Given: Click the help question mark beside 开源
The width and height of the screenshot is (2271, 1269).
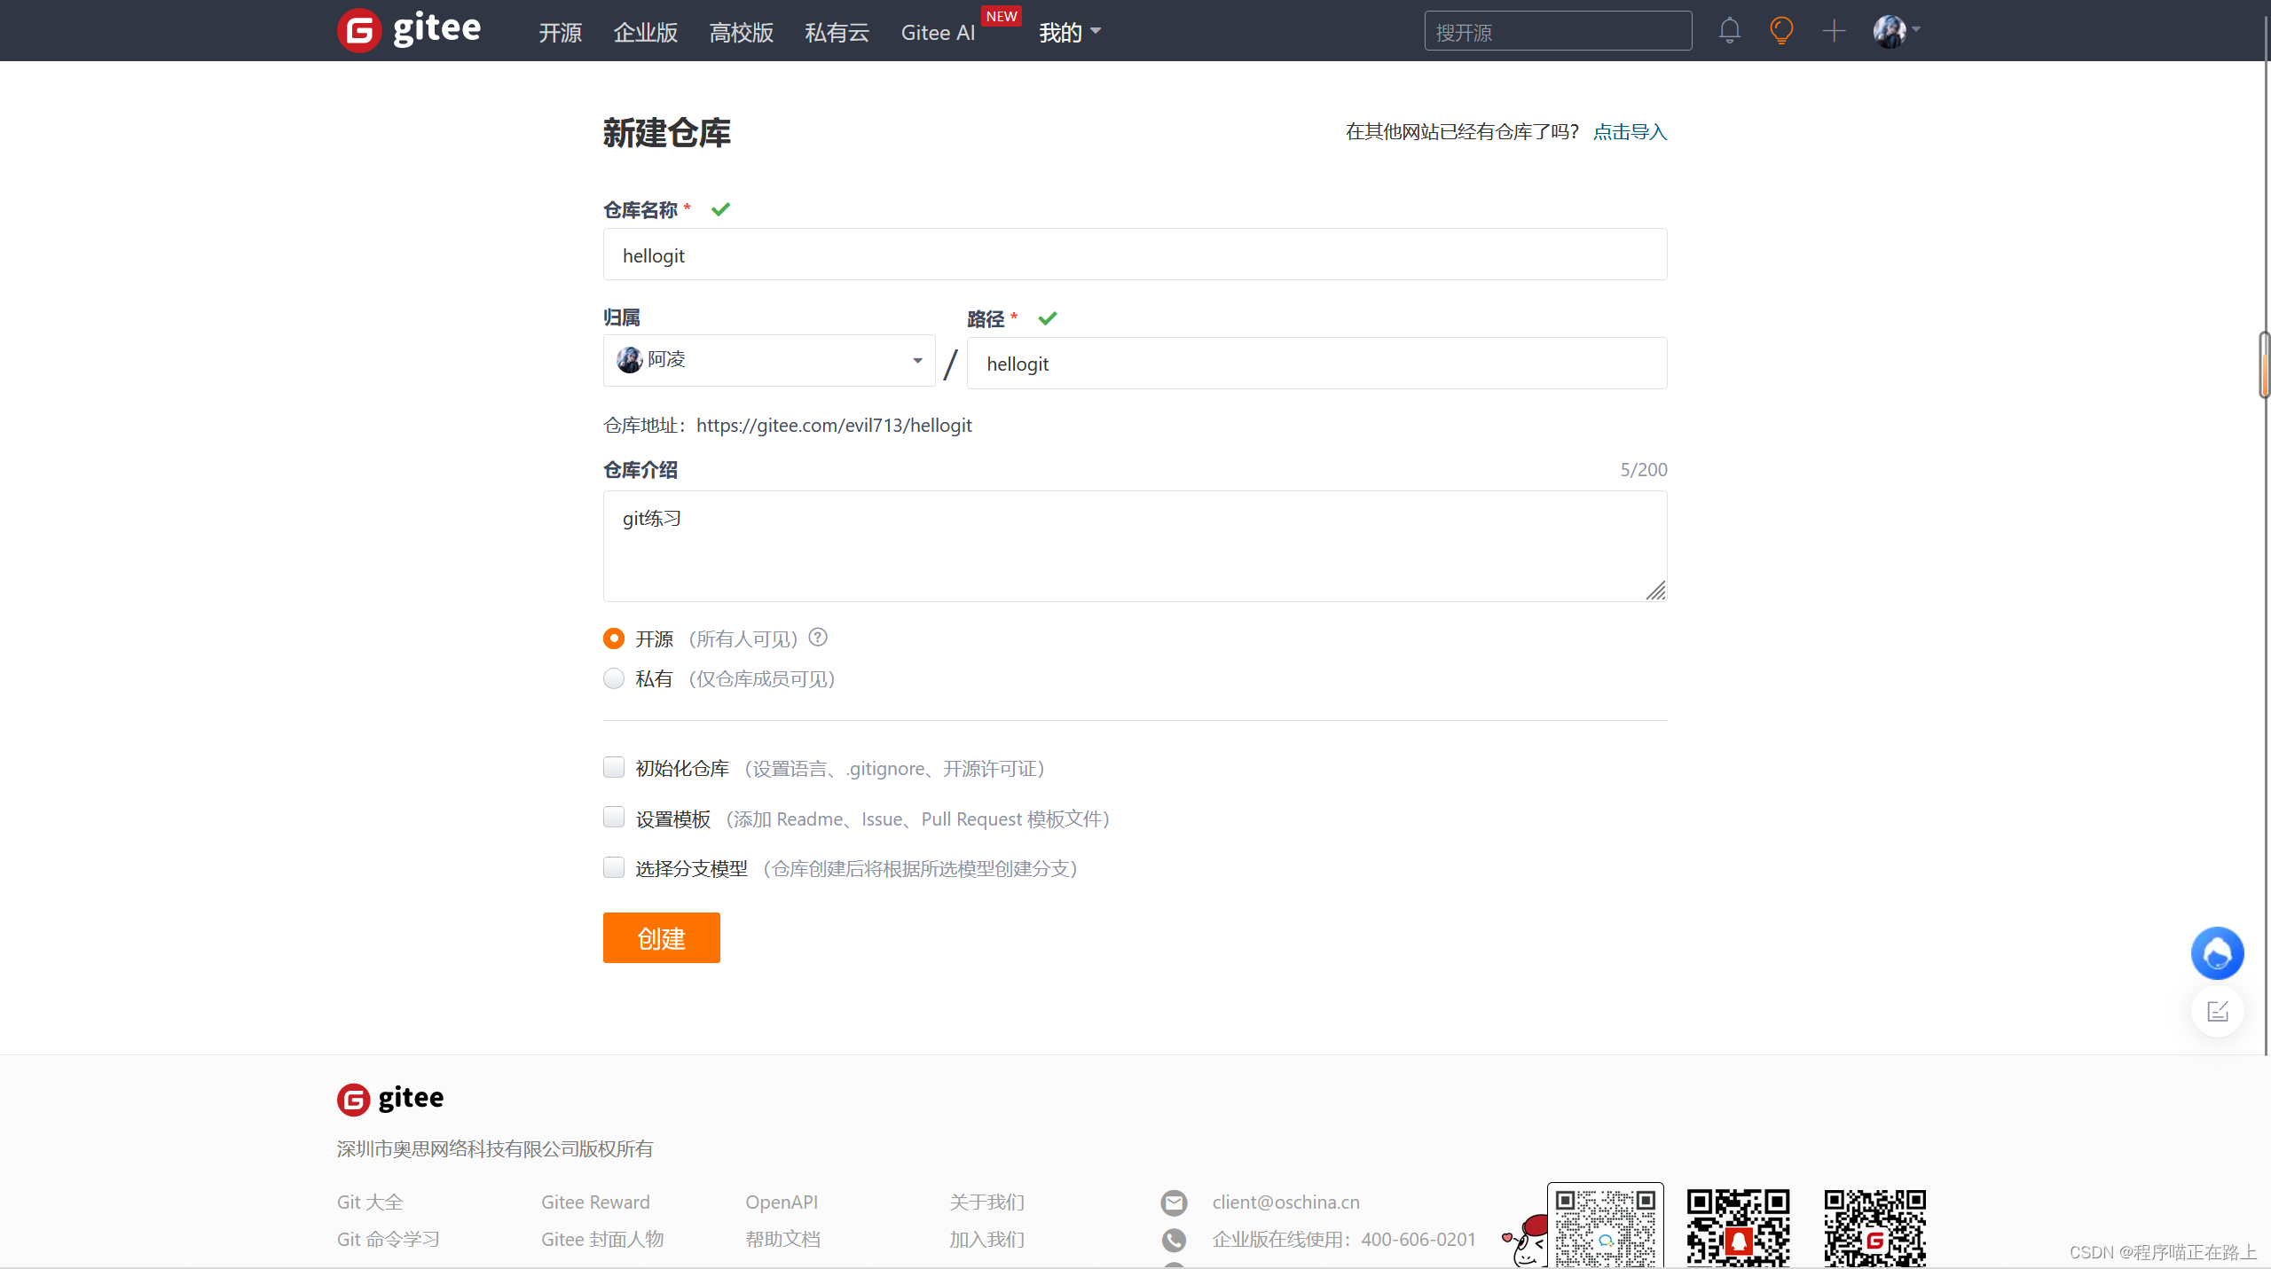Looking at the screenshot, I should click(x=817, y=637).
